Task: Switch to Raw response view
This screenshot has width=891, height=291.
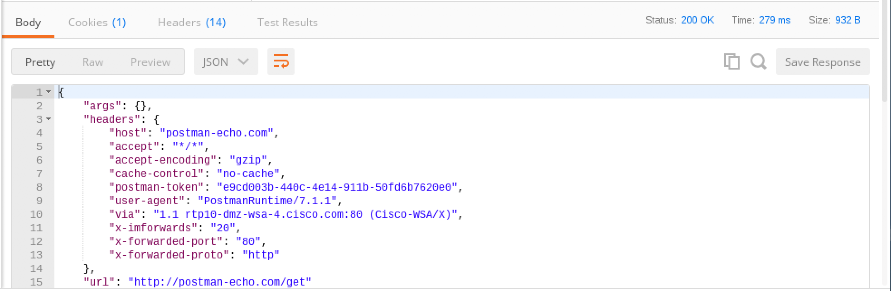Action: tap(93, 62)
